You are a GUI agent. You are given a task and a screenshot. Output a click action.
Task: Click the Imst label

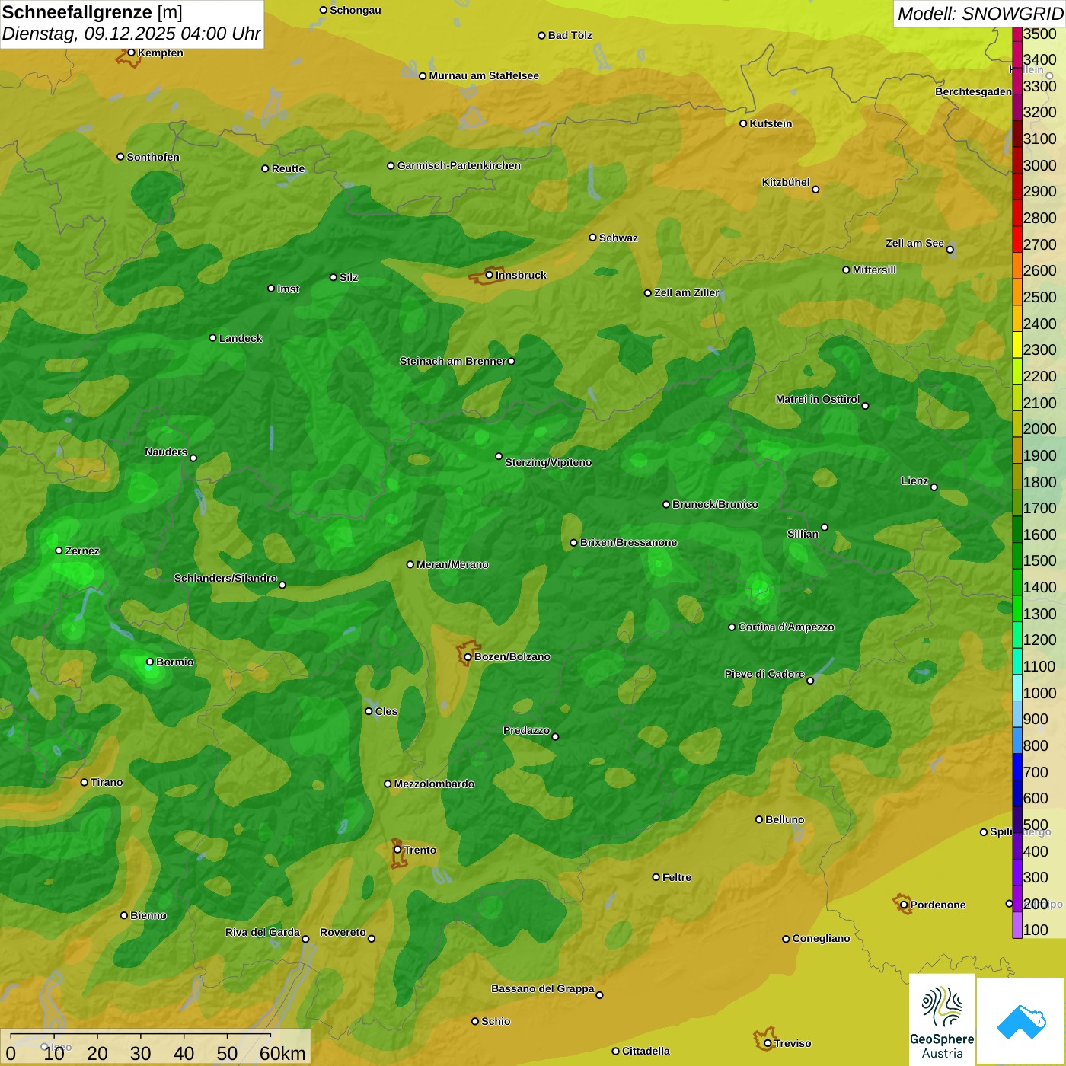(x=289, y=289)
